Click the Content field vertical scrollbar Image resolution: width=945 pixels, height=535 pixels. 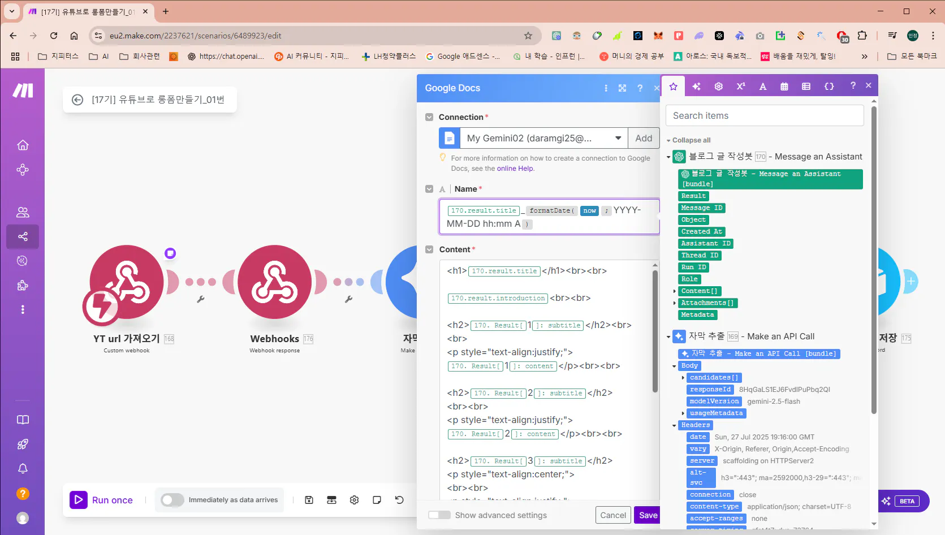tap(655, 331)
